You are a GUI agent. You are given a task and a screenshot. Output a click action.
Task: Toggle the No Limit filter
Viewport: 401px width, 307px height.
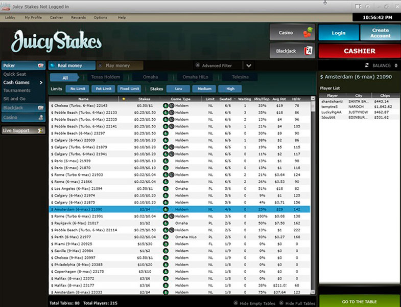pos(78,89)
